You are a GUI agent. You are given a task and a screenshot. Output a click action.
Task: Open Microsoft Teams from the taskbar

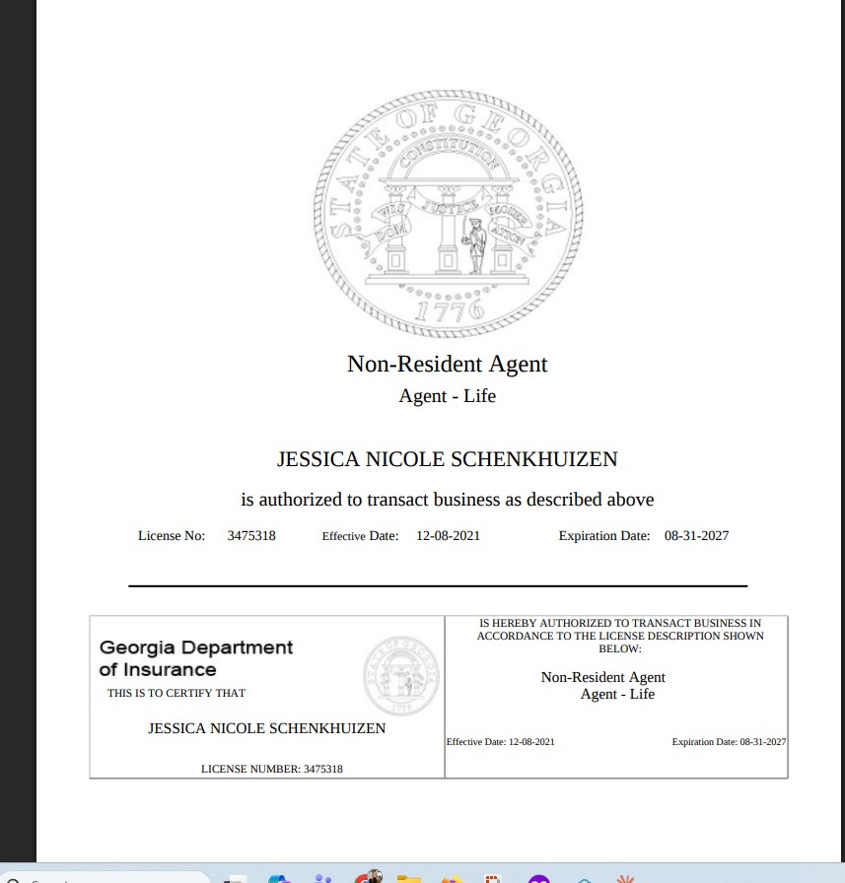pyautogui.click(x=322, y=878)
